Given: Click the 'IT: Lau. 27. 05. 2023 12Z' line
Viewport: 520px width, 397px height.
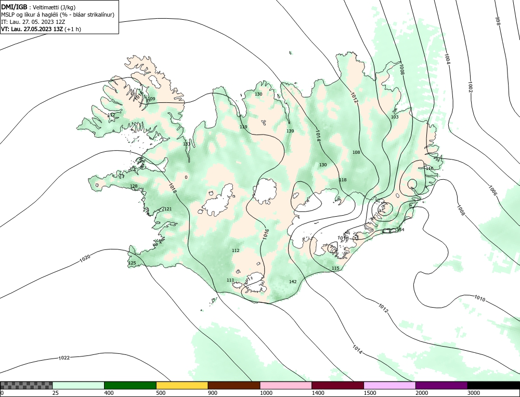Looking at the screenshot, I should point(33,22).
